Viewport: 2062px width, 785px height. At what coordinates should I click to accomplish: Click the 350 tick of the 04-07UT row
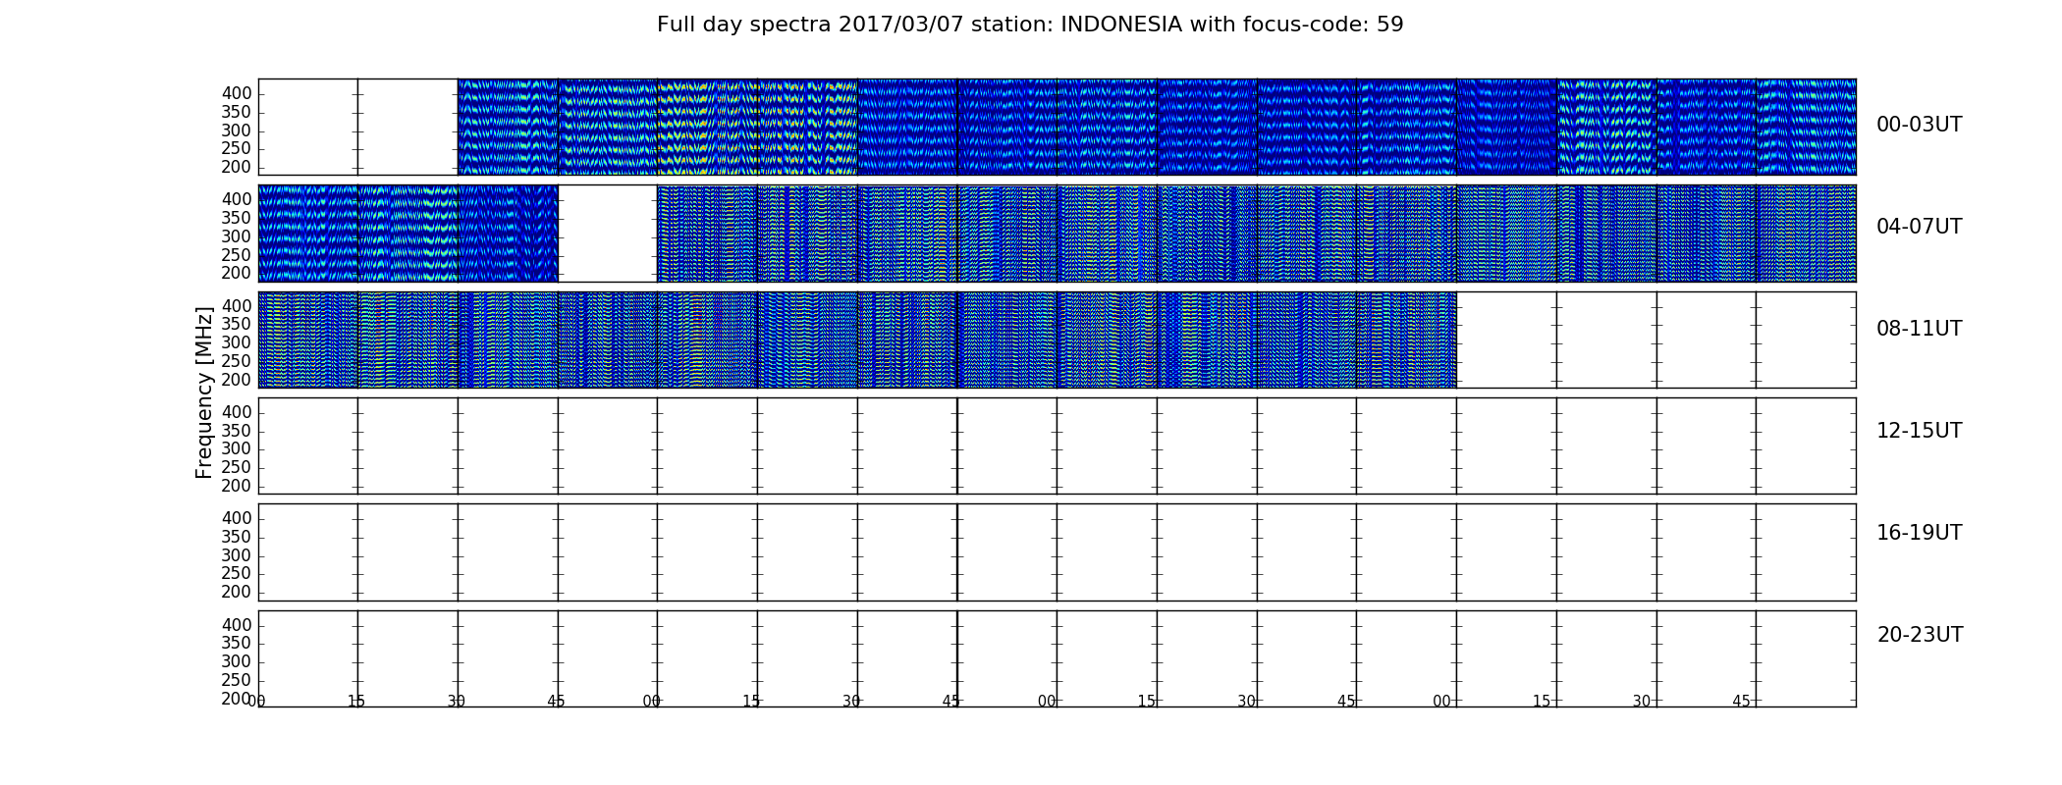(x=237, y=218)
